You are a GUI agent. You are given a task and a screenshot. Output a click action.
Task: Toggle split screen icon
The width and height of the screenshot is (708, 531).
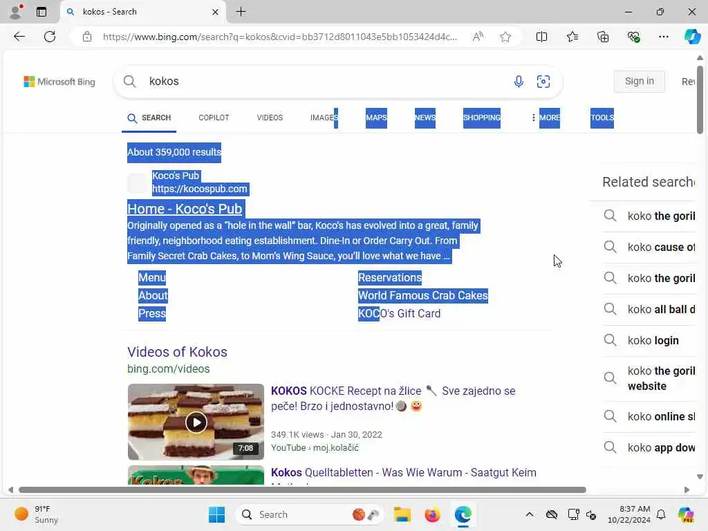point(541,37)
